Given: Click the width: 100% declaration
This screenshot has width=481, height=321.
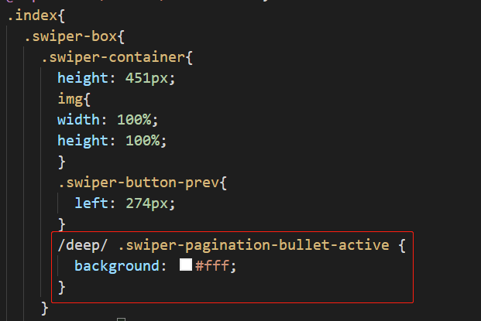Looking at the screenshot, I should click(x=108, y=120).
